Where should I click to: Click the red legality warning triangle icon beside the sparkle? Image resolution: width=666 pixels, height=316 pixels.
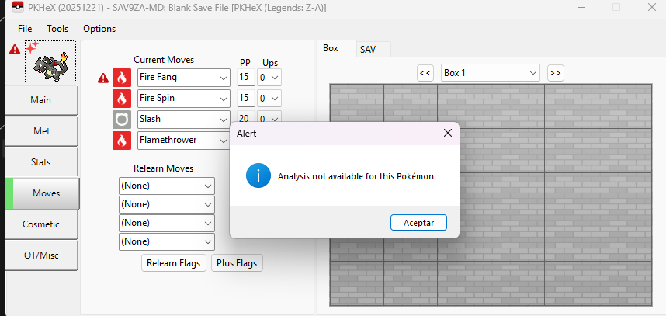tap(14, 50)
